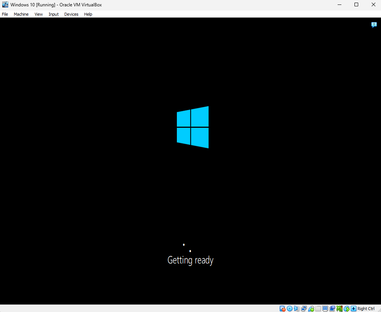Image resolution: width=381 pixels, height=312 pixels.
Task: Open the File menu
Action: point(5,14)
